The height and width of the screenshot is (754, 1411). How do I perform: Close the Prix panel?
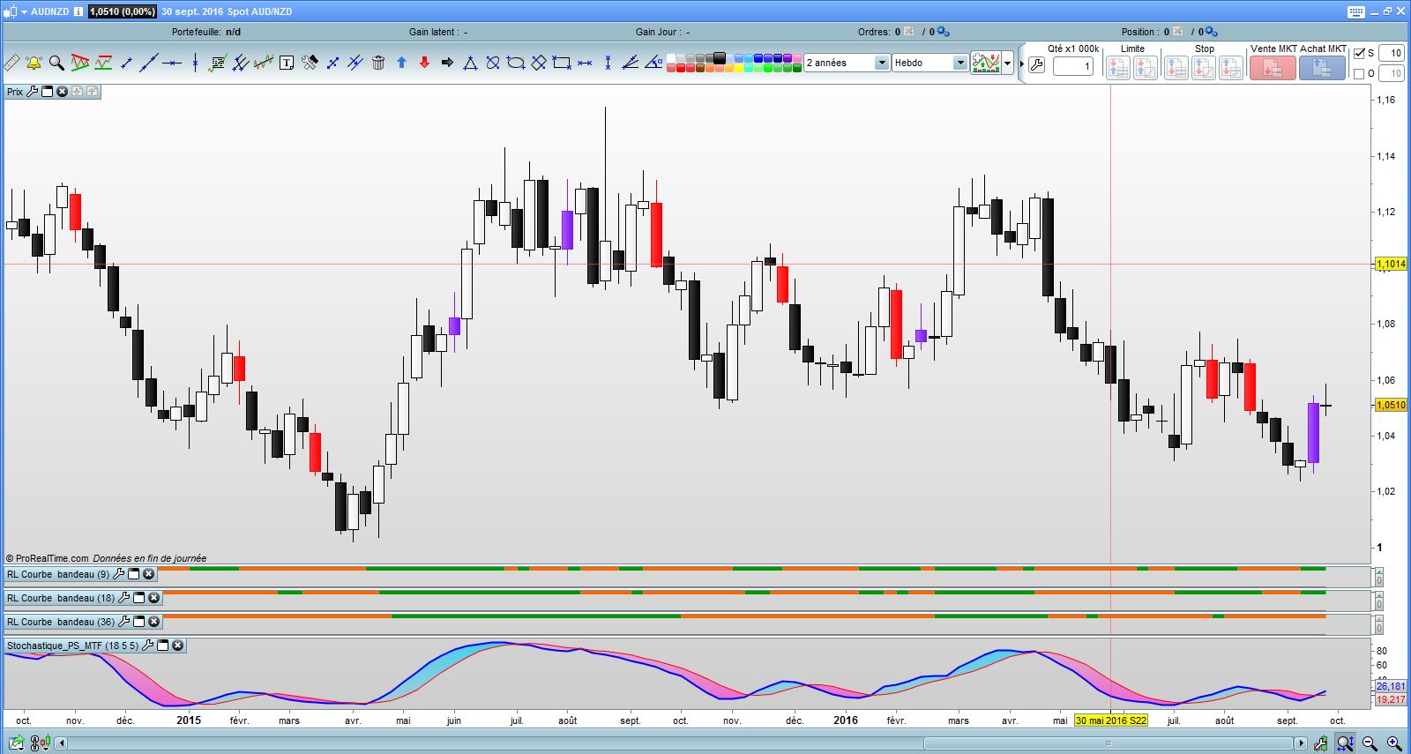(62, 92)
